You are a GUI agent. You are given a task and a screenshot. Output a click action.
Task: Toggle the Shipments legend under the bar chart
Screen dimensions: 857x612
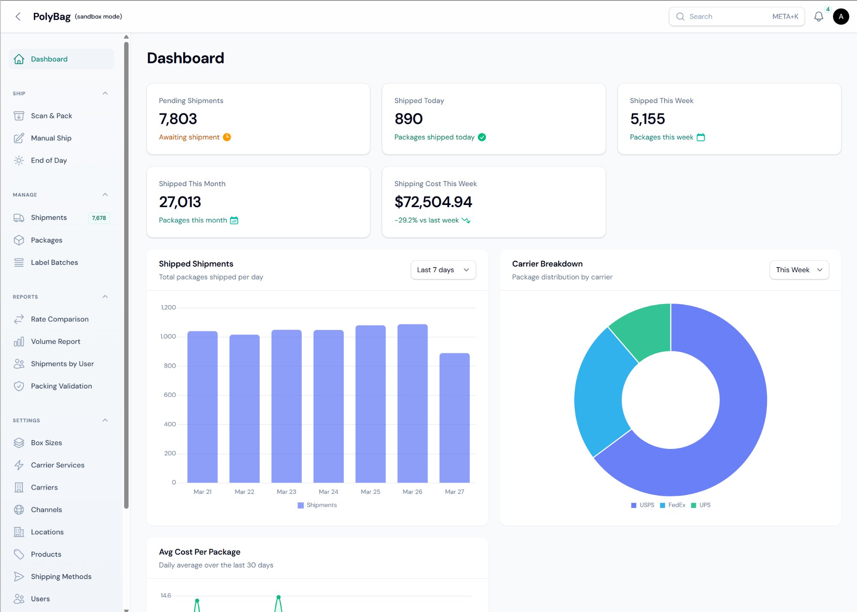[x=317, y=505]
